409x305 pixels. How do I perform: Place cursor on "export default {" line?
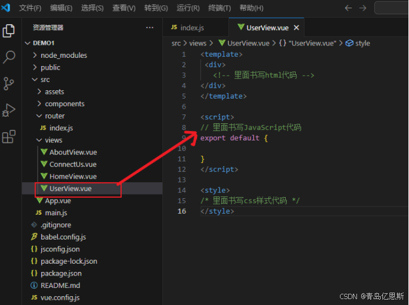pyautogui.click(x=234, y=137)
